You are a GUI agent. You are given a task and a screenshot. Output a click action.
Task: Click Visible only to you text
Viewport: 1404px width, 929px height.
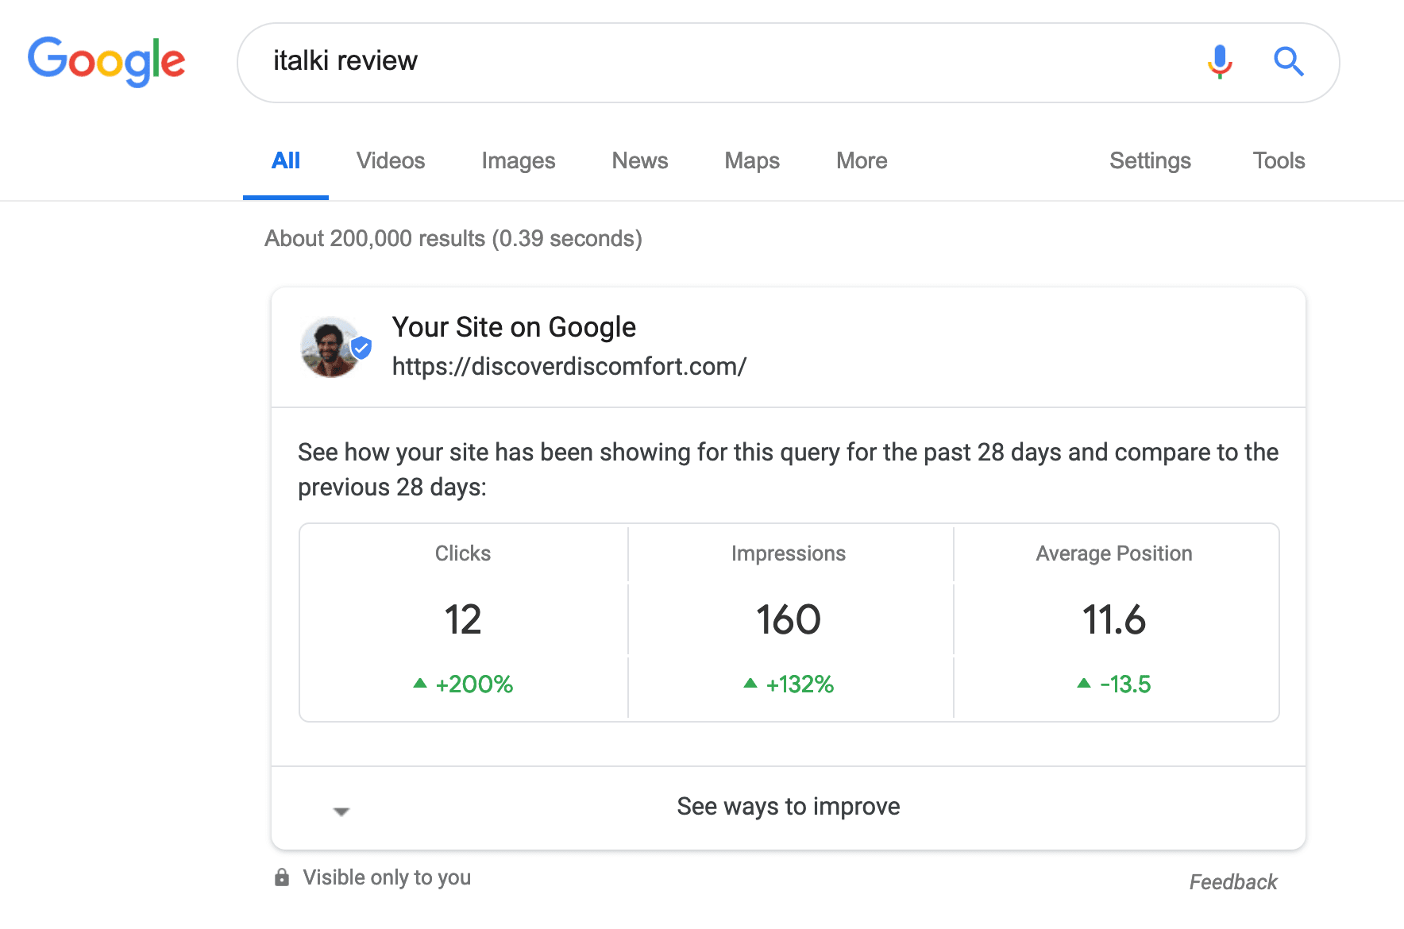coord(387,877)
